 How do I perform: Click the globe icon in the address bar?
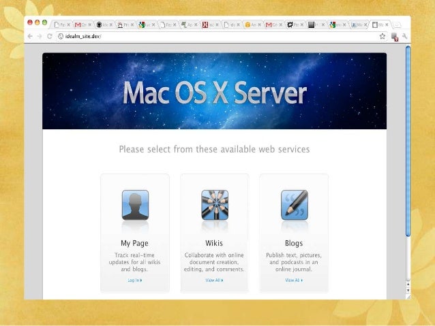click(x=61, y=36)
